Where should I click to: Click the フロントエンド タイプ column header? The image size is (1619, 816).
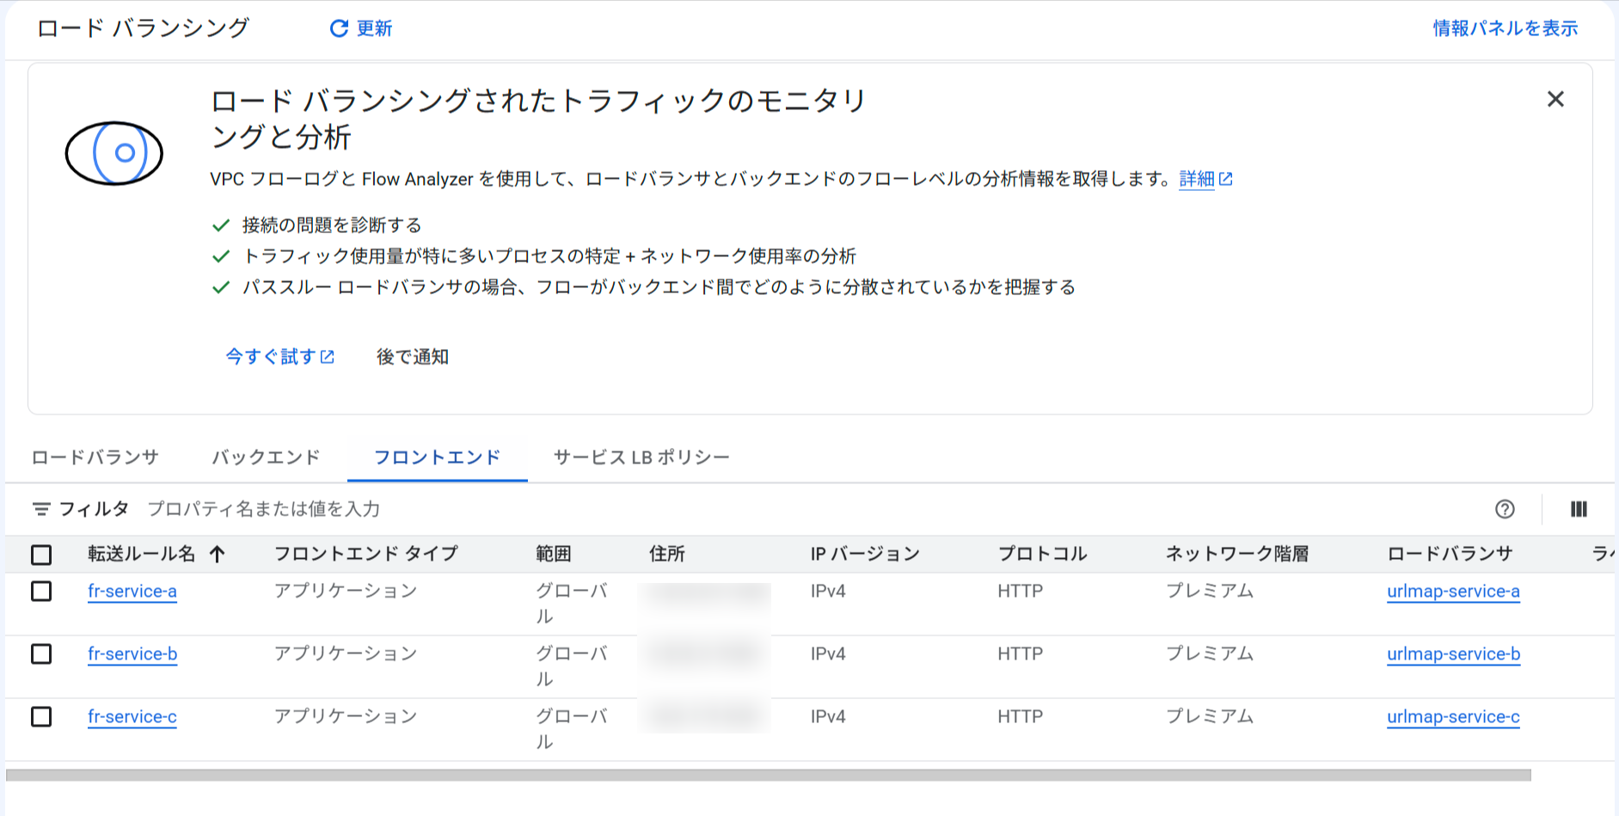pos(366,554)
